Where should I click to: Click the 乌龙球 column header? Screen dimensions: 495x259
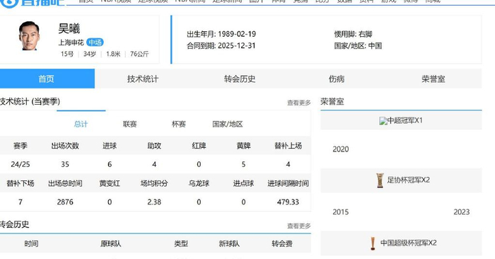coord(199,183)
